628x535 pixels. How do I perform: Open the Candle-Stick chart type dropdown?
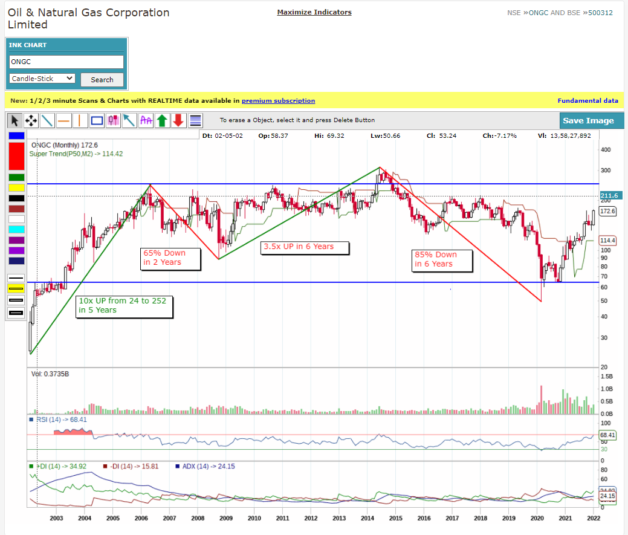[x=42, y=79]
